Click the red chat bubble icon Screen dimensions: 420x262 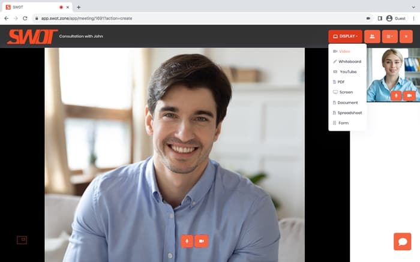[402, 241]
